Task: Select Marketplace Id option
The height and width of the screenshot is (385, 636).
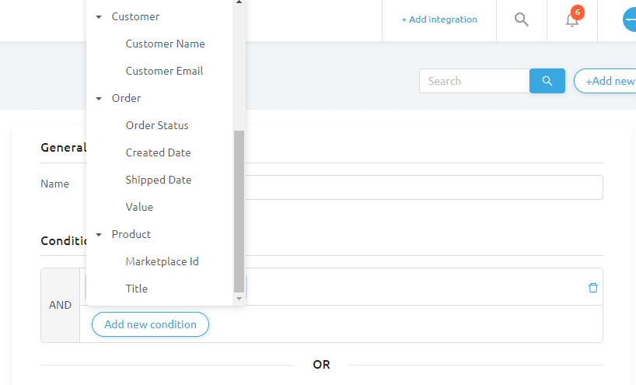Action: click(162, 261)
